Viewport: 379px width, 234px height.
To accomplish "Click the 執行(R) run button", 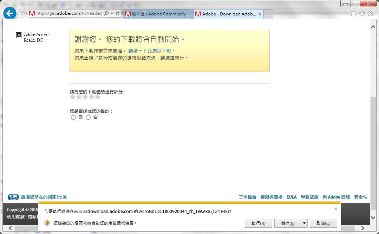I will click(x=259, y=223).
